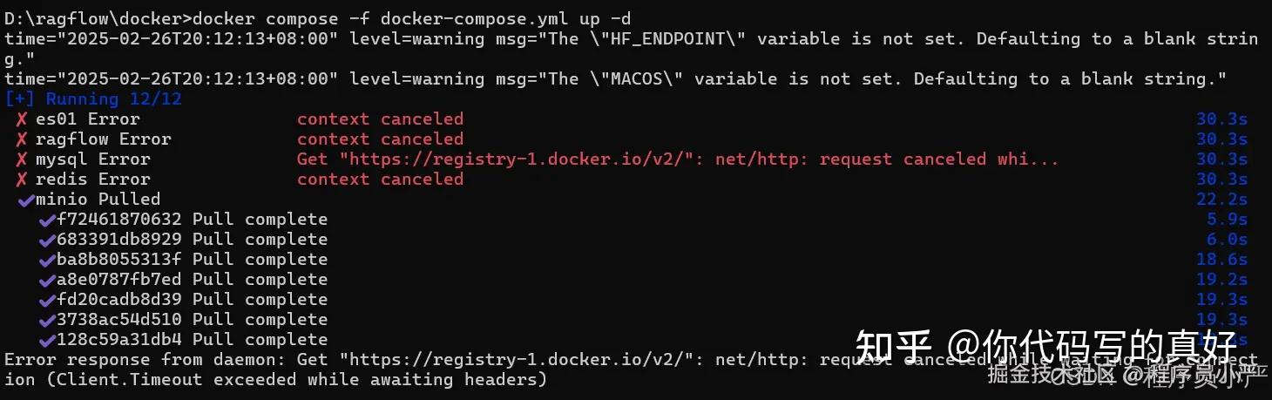Click the red X beside es01

pos(22,119)
